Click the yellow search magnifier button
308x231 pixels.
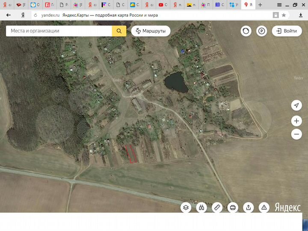click(119, 31)
